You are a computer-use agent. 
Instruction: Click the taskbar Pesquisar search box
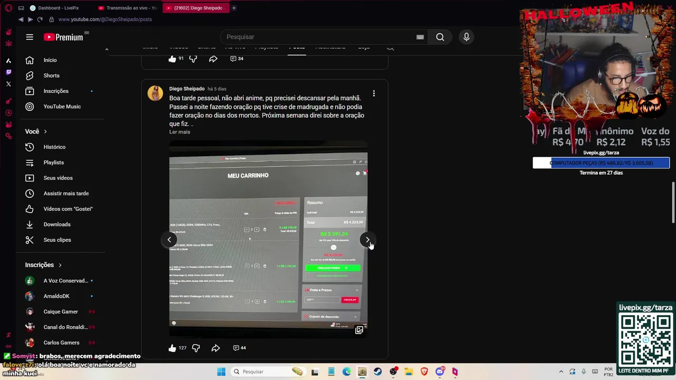coord(269,372)
